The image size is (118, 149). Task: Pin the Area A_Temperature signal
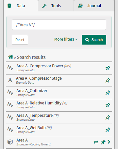(x=108, y=117)
